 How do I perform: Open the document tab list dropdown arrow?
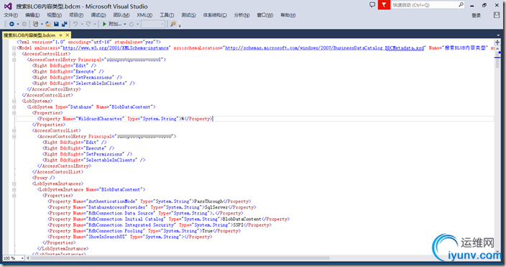click(x=498, y=35)
